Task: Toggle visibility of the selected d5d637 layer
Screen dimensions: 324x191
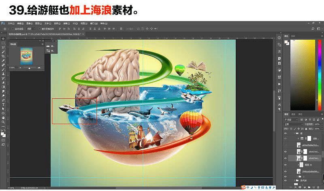Action: coord(286,158)
